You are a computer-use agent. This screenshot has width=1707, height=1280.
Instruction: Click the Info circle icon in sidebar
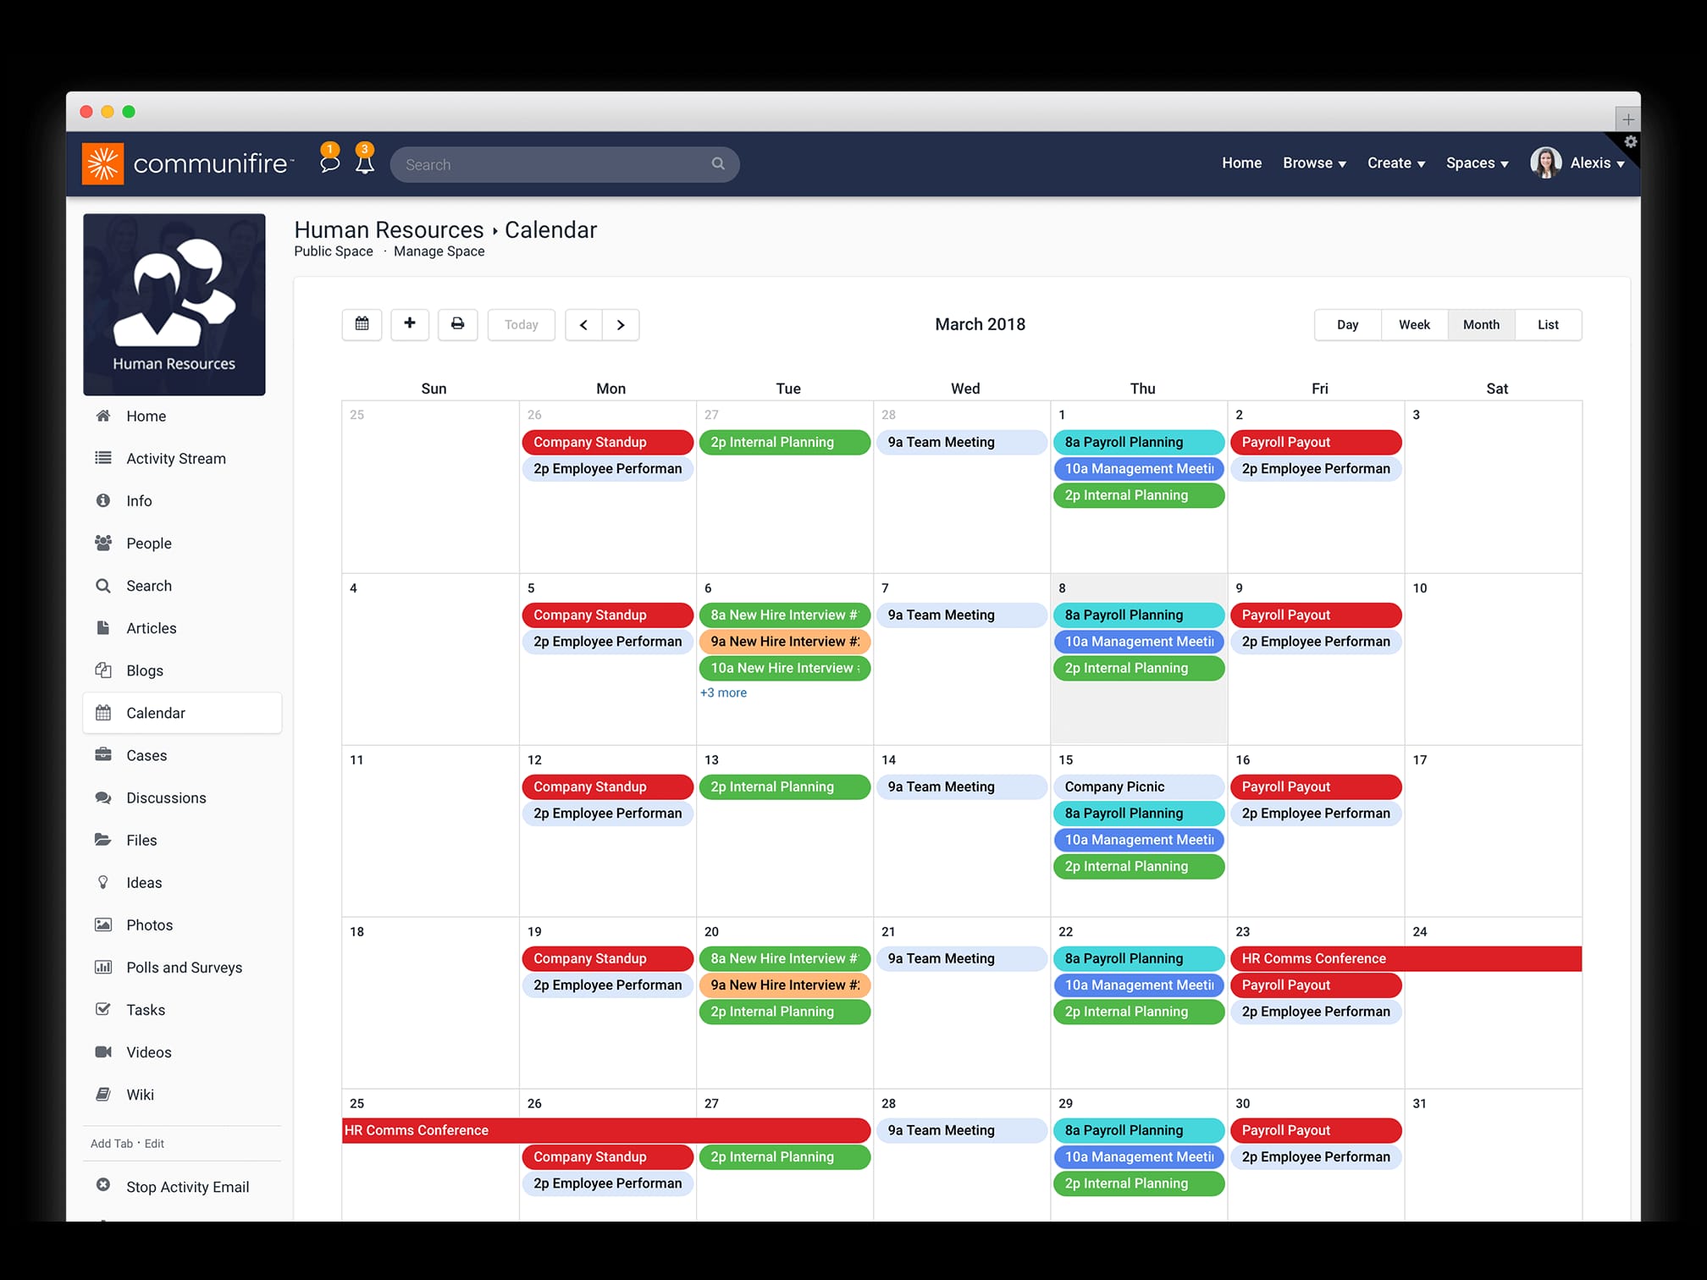coord(103,500)
